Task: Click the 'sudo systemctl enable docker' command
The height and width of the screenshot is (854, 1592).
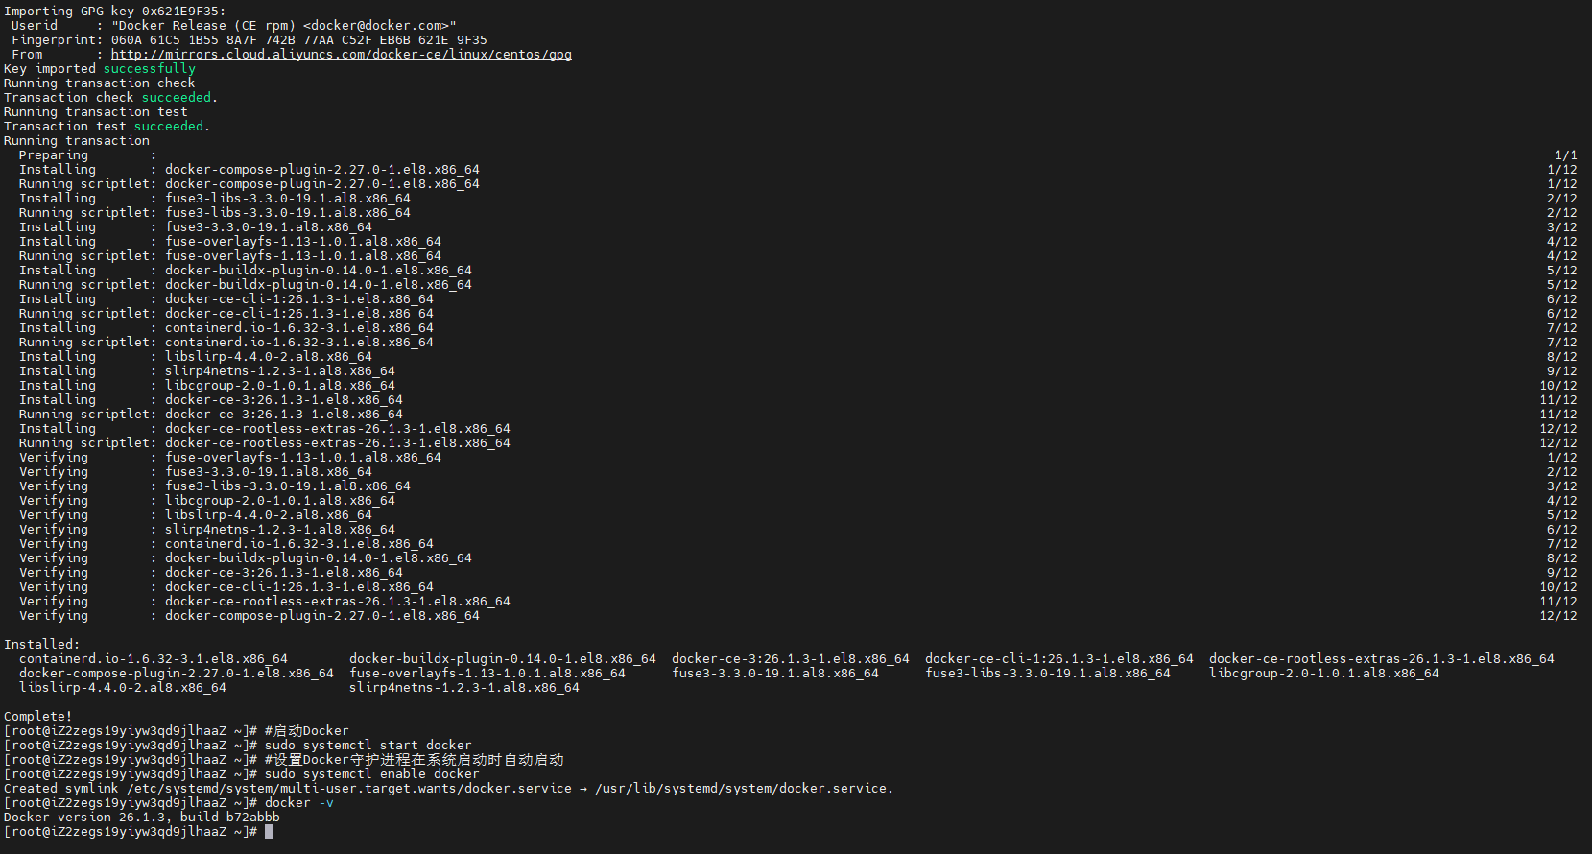Action: [x=371, y=774]
